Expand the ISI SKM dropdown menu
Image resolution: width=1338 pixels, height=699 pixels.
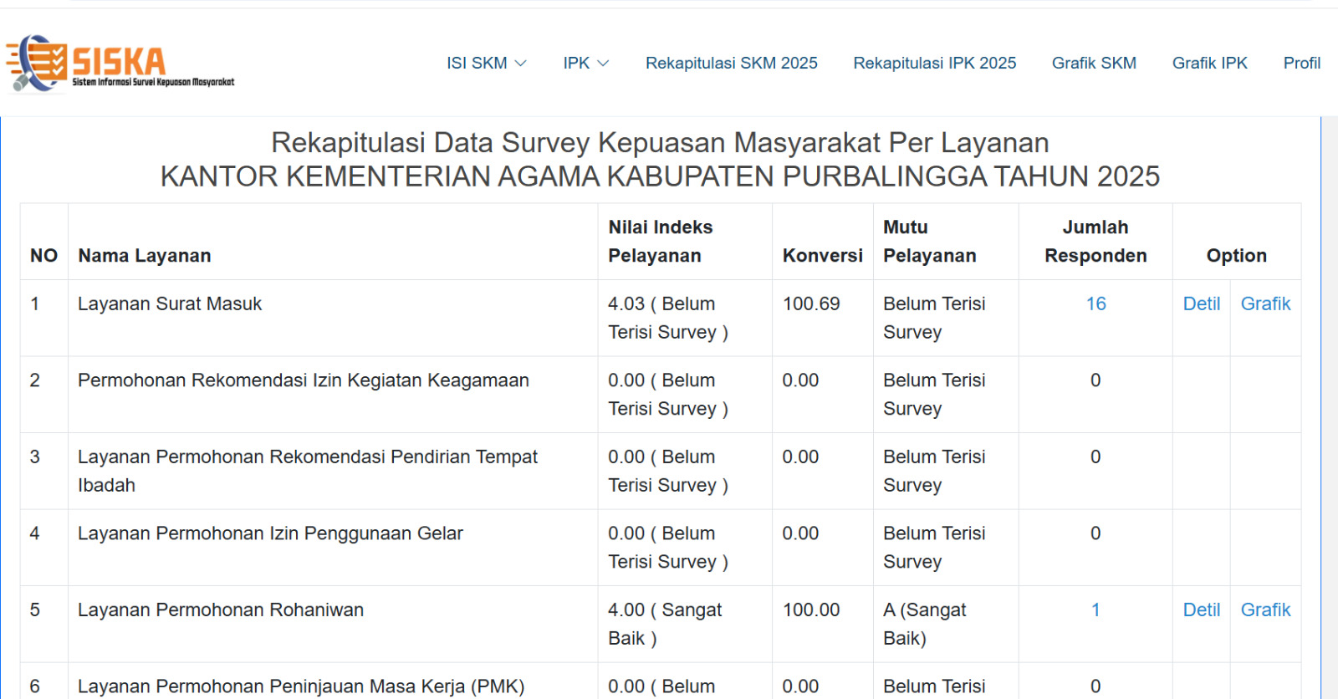[x=486, y=63]
